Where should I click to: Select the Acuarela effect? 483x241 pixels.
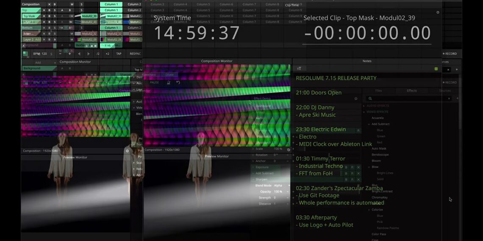click(x=378, y=118)
